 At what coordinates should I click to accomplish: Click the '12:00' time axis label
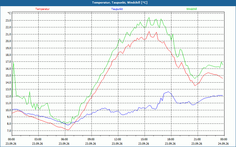[x=118, y=139]
